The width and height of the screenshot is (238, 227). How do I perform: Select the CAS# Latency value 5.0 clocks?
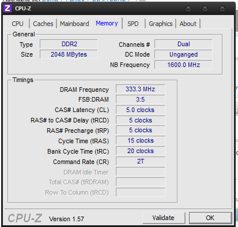pos(141,110)
